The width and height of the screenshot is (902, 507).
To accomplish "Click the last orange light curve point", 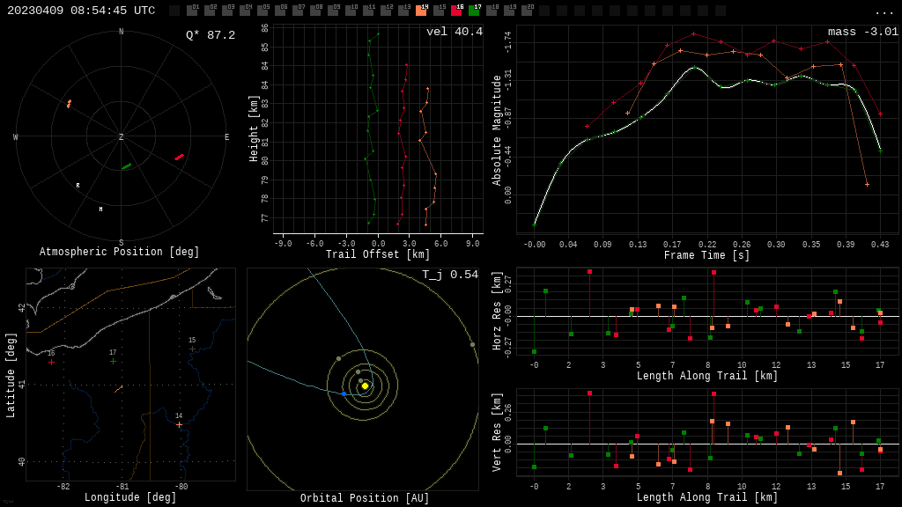I will pos(867,185).
